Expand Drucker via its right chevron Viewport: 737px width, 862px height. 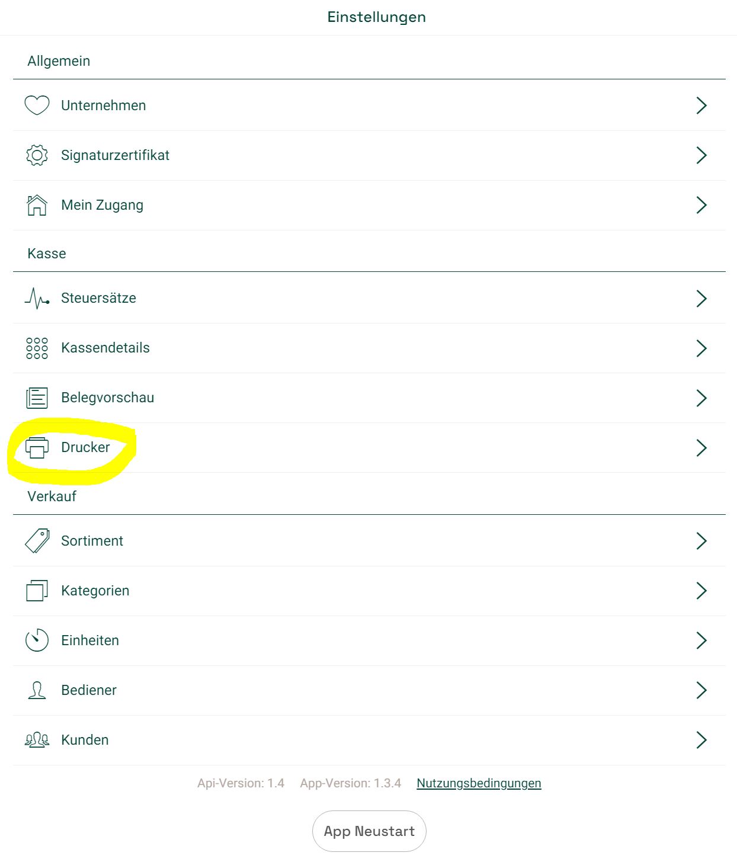701,448
